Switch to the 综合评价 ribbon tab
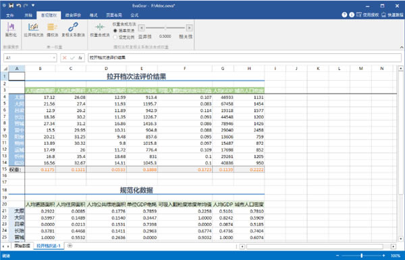The image size is (405, 260). (x=73, y=15)
